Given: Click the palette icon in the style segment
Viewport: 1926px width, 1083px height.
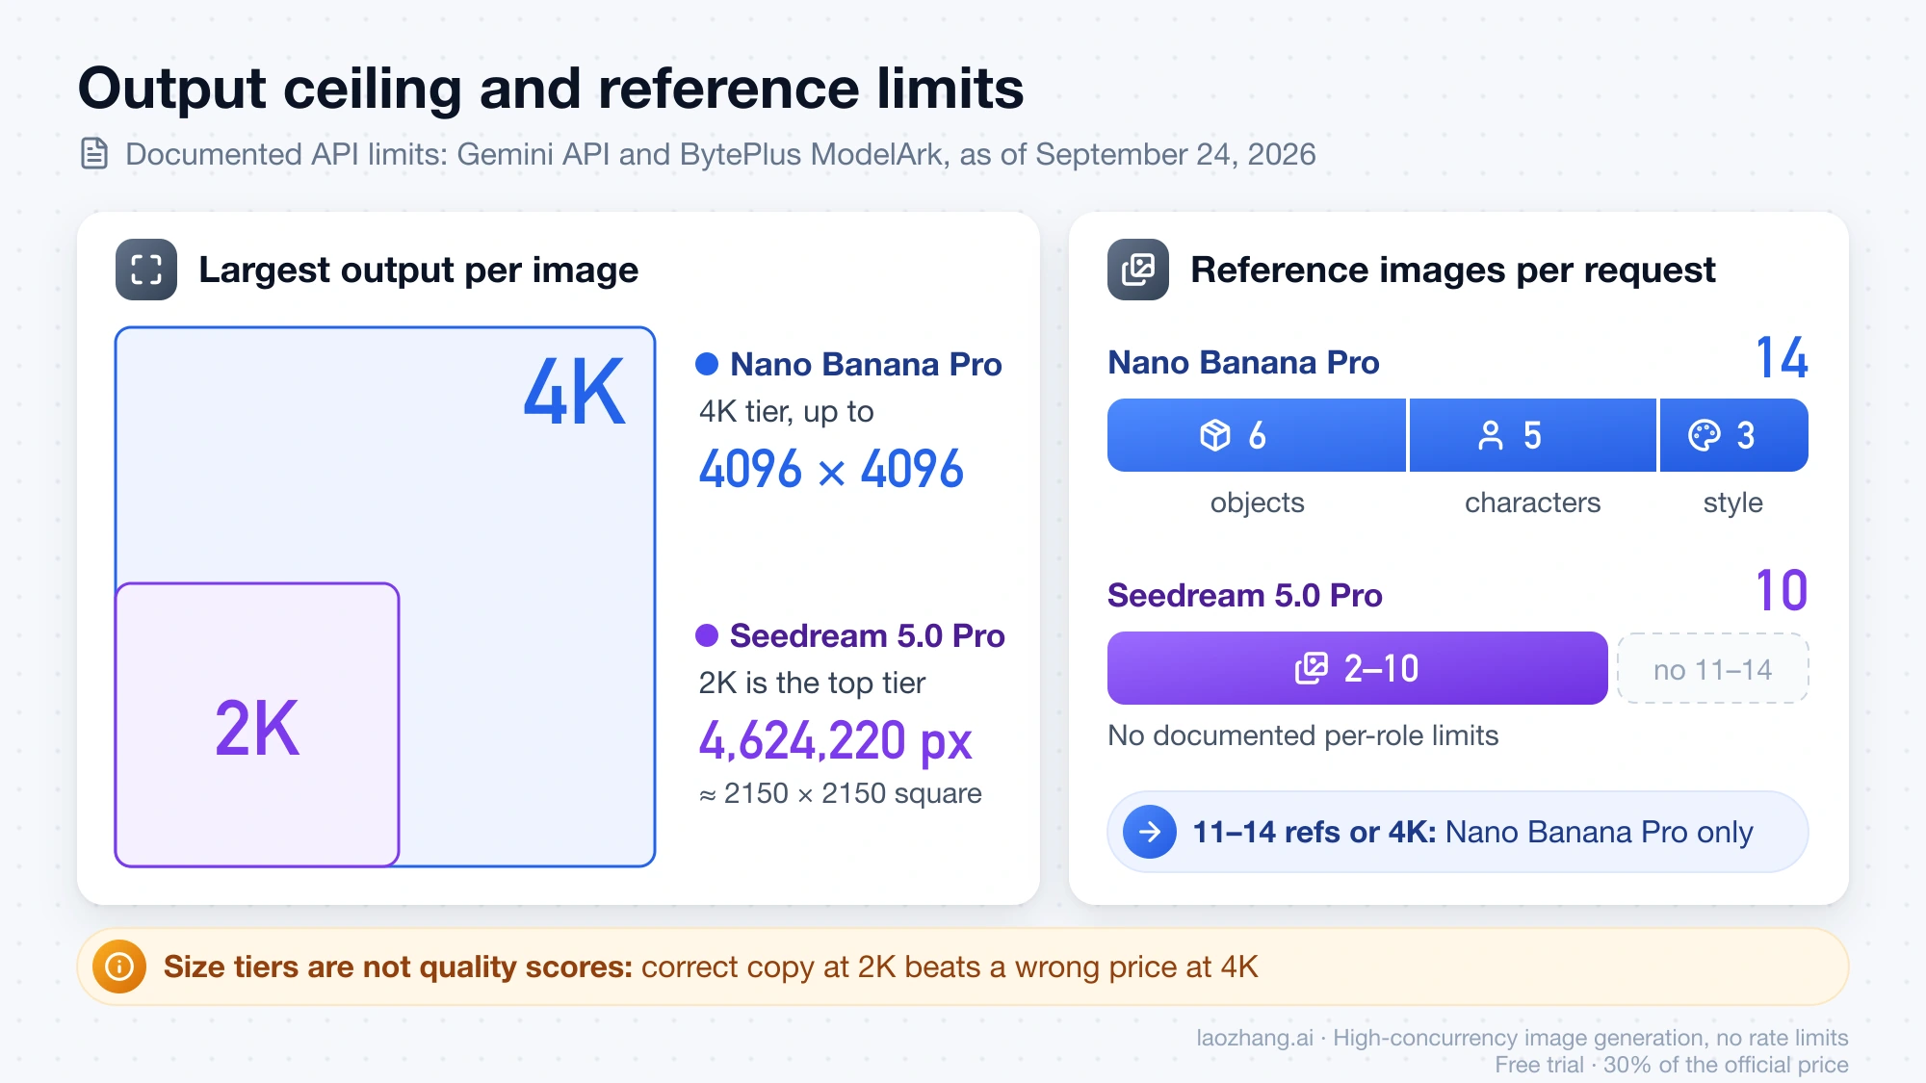Looking at the screenshot, I should pos(1705,435).
